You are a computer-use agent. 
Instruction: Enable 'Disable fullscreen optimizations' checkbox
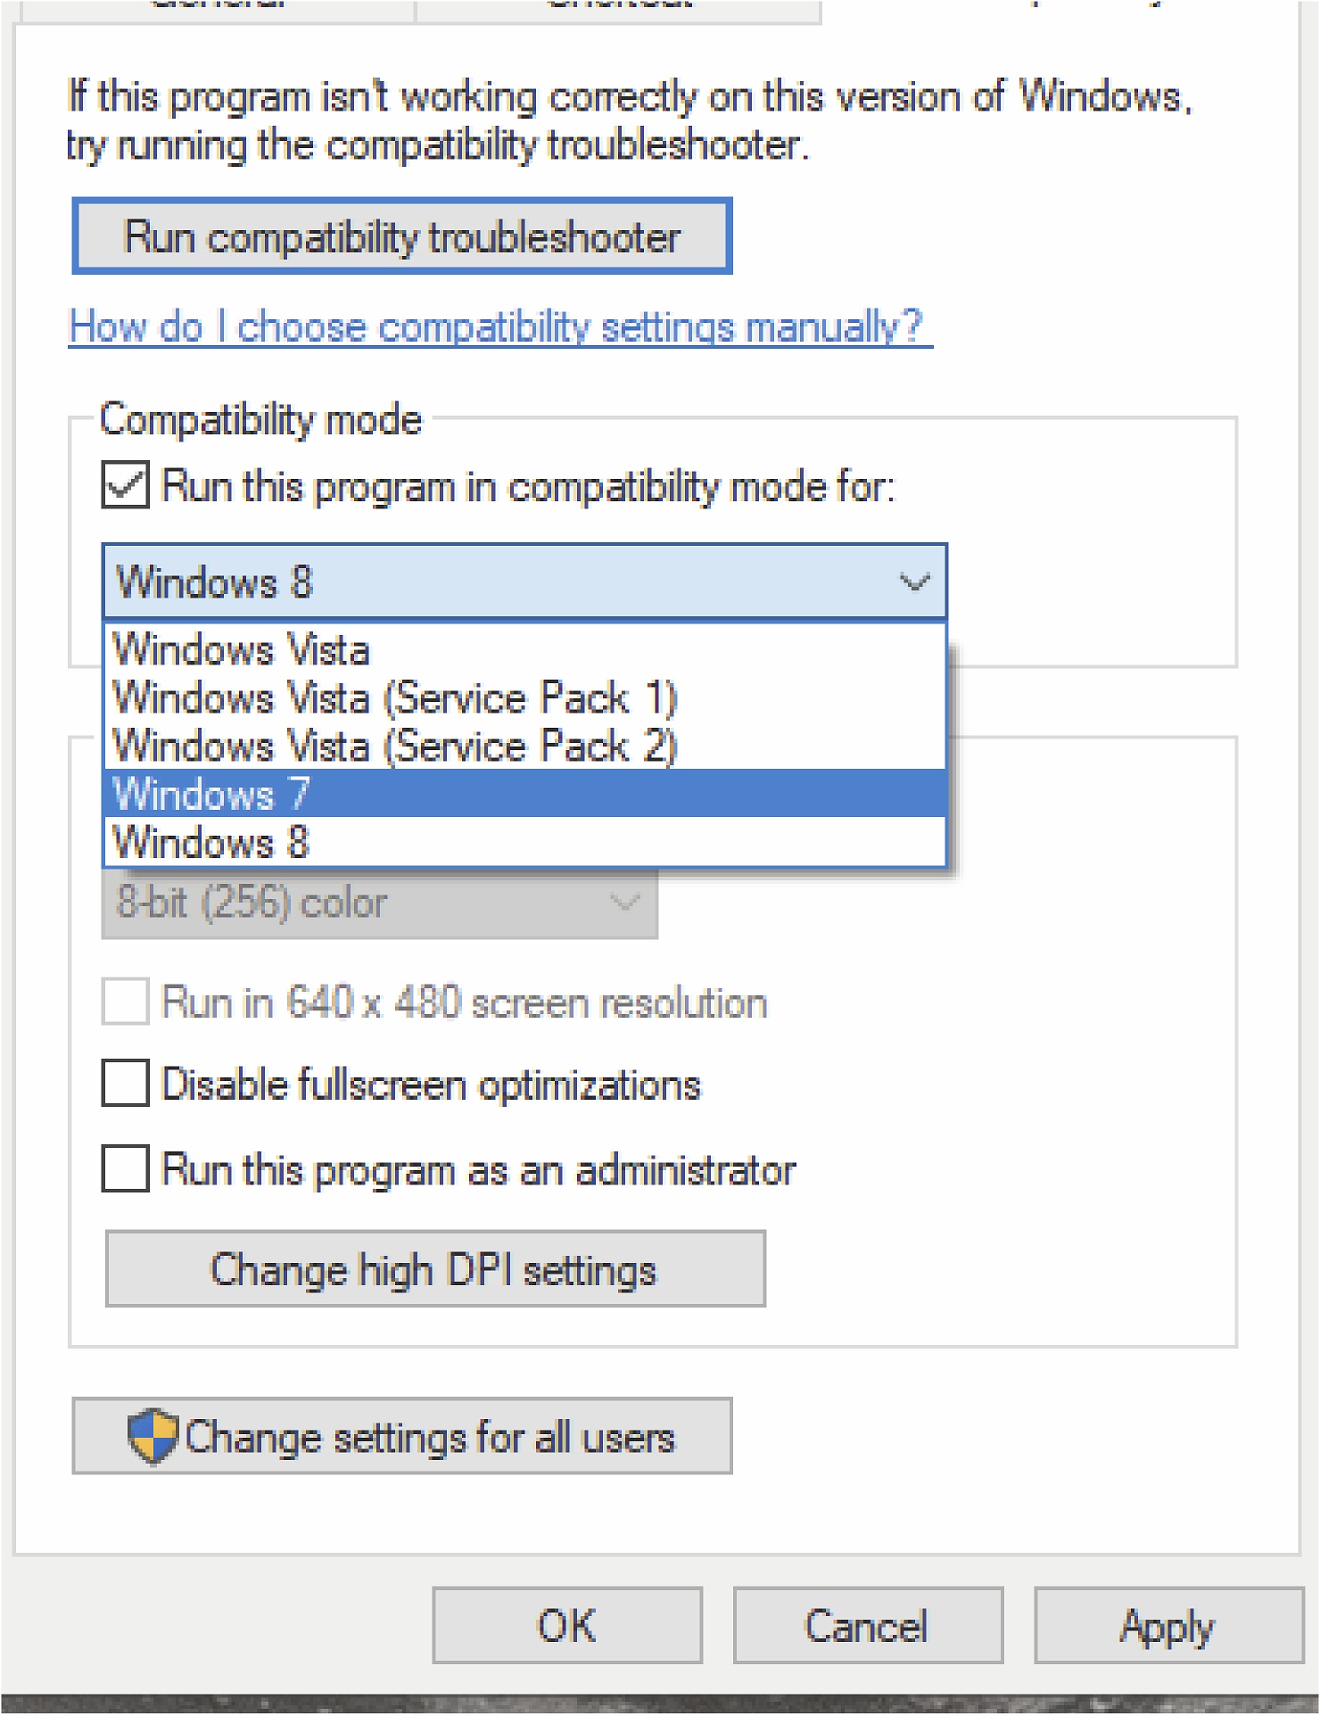(125, 1084)
